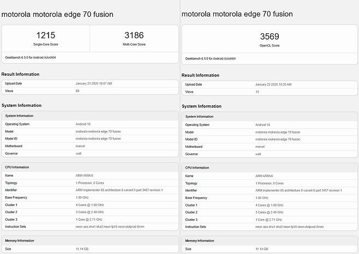Click the 3569 OpenCL Score value
359x254 pixels.
coord(270,37)
